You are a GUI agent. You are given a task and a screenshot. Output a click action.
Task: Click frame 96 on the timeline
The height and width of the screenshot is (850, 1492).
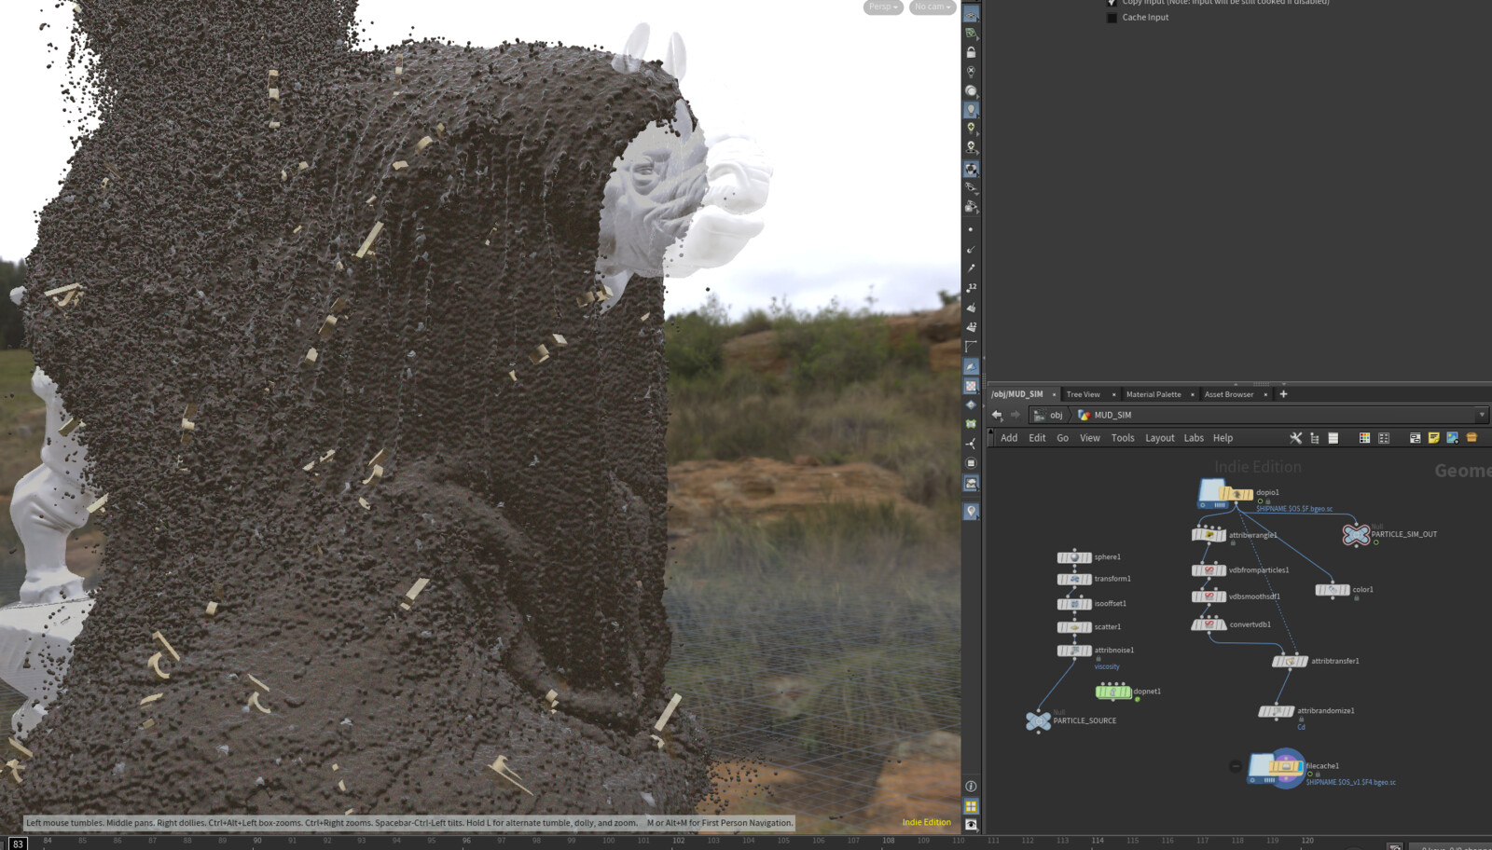pos(466,841)
